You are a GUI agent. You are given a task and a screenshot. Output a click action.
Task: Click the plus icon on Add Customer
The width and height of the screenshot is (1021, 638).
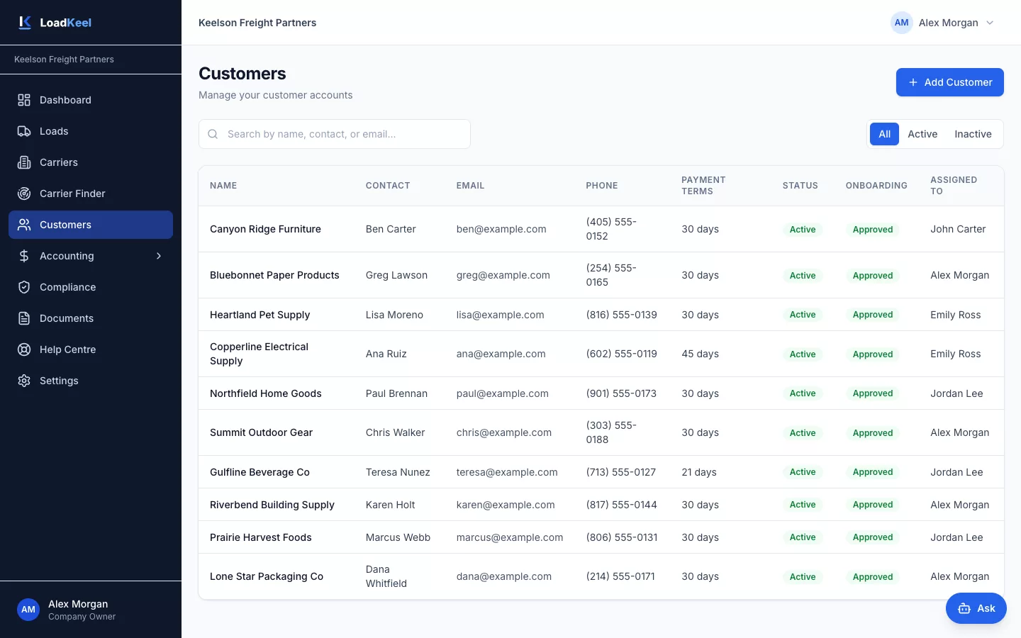coord(913,82)
